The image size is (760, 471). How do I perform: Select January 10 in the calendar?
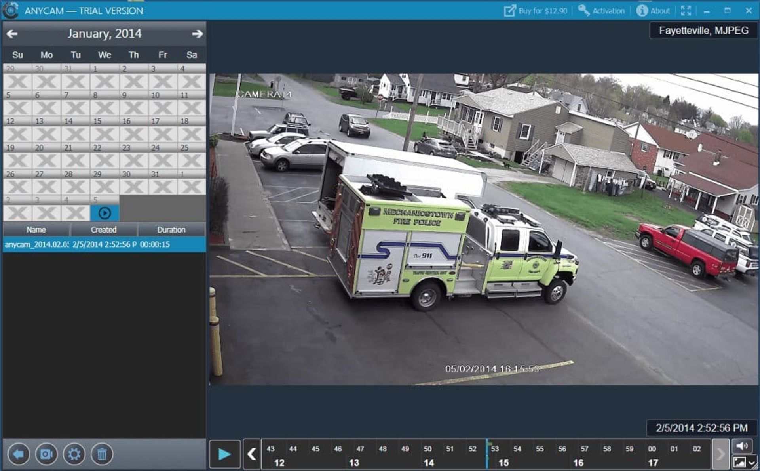click(162, 103)
